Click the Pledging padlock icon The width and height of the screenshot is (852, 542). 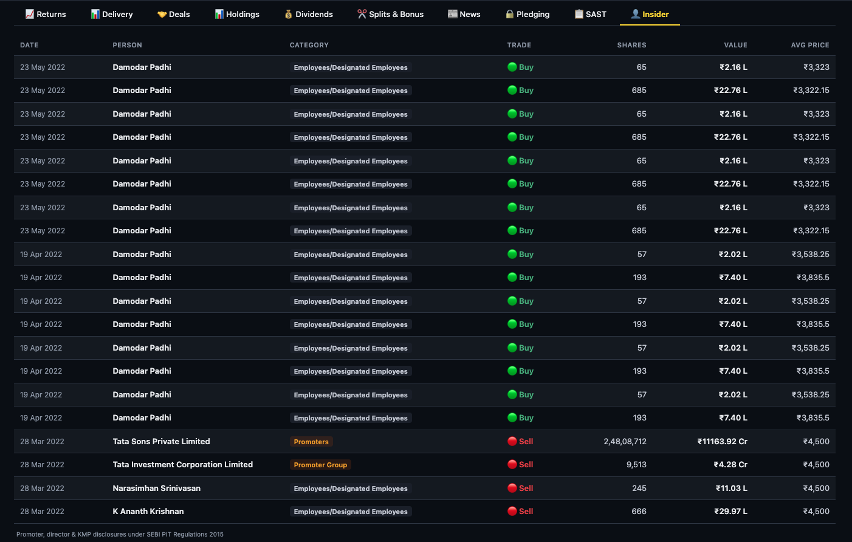point(510,13)
